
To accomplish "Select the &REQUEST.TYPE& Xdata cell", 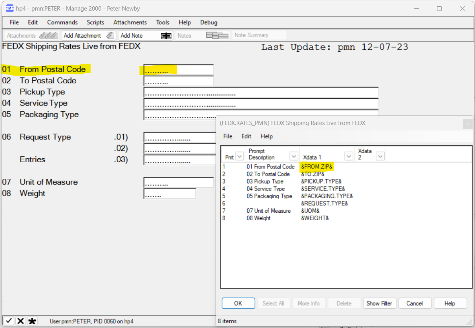I will 324,203.
